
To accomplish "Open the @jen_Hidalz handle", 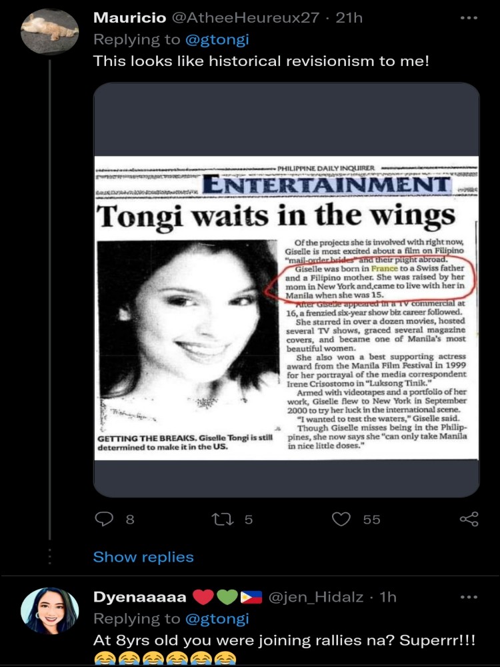I will pos(316,597).
